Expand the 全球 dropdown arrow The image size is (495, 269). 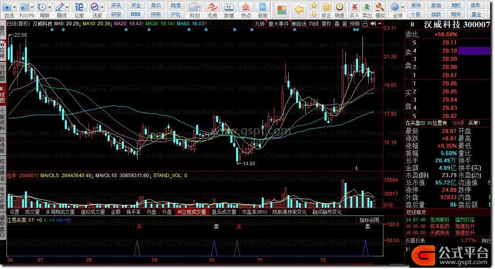click(402, 7)
